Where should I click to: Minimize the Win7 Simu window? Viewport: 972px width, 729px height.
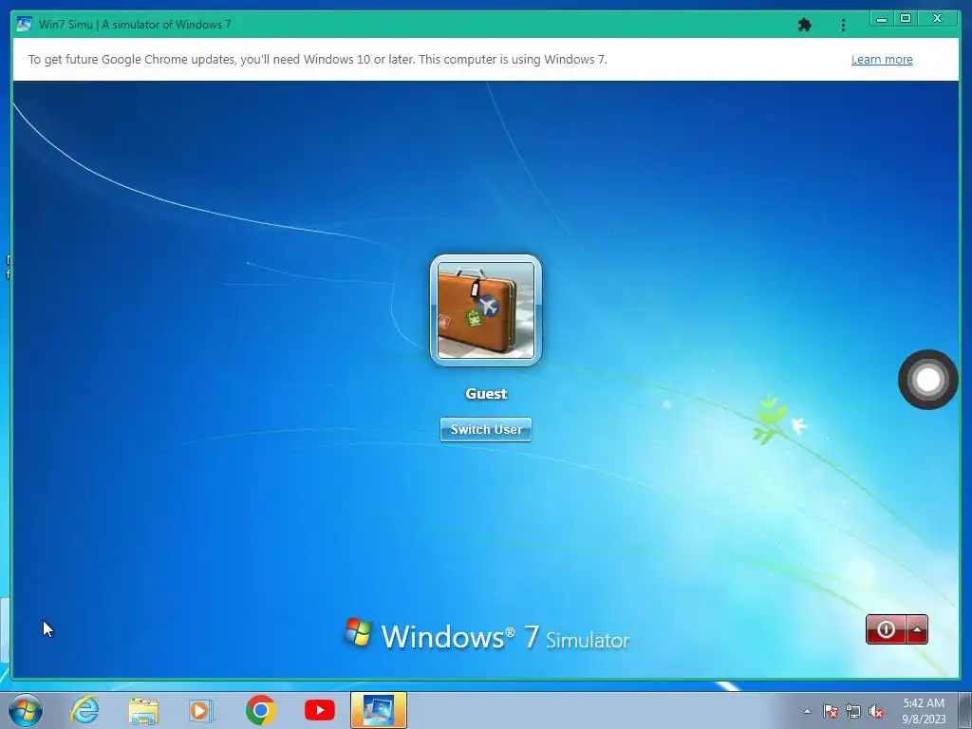pyautogui.click(x=882, y=19)
